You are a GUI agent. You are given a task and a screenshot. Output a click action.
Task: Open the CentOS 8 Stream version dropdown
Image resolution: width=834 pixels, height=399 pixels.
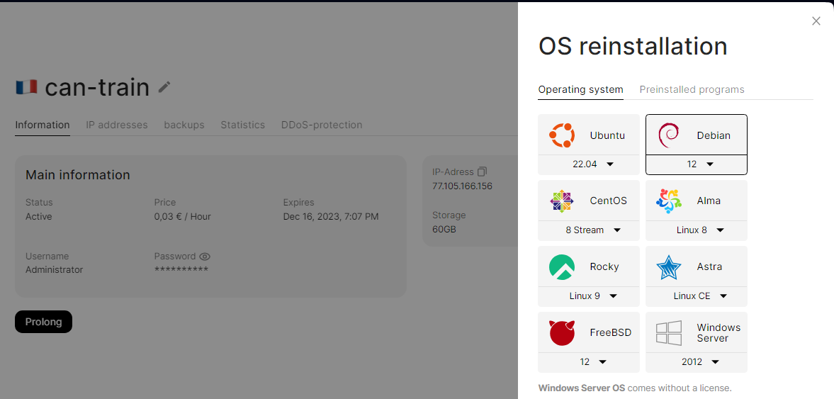[x=616, y=230]
